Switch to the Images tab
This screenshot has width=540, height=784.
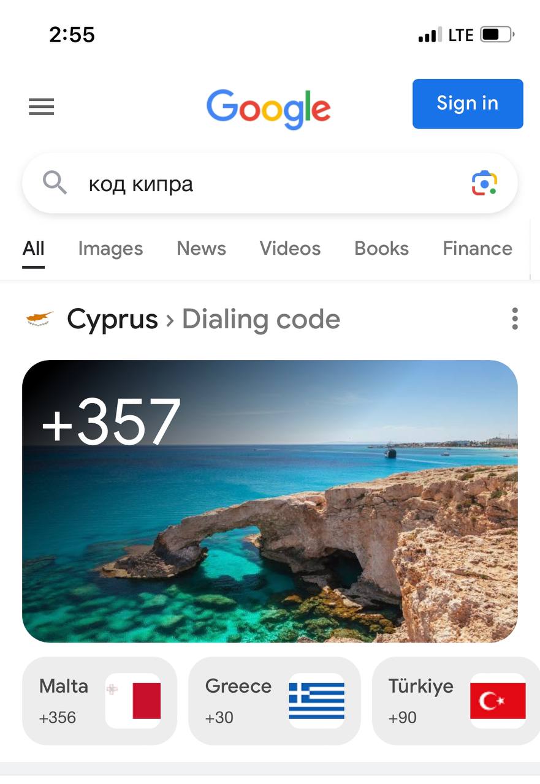[x=110, y=249]
